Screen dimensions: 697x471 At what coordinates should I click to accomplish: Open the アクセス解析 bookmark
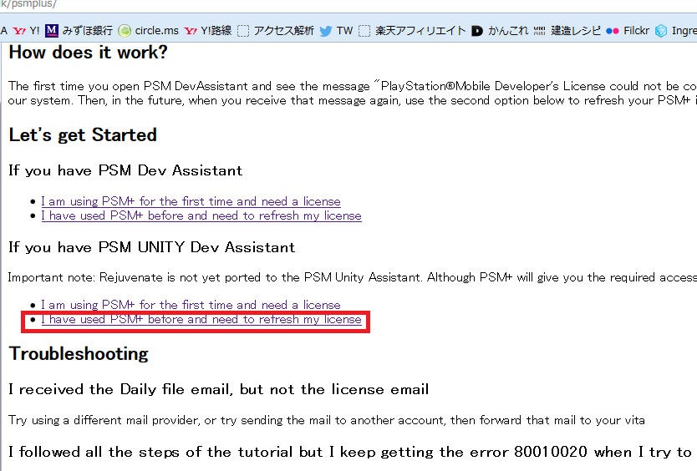point(276,31)
